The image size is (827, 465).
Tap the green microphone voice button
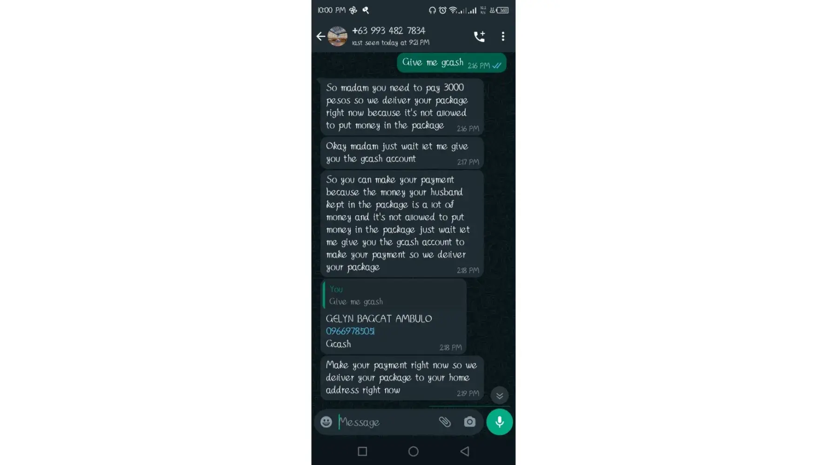[500, 422]
